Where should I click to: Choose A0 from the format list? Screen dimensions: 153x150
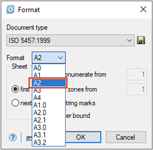pos(49,68)
